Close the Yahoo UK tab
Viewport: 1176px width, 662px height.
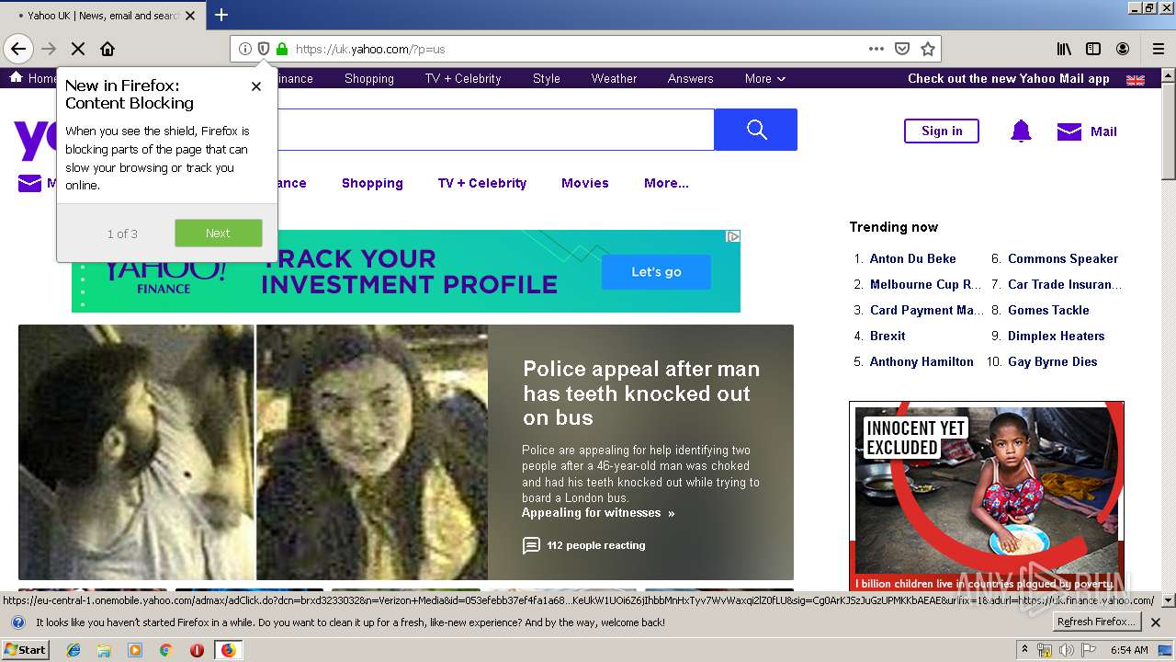[x=190, y=15]
